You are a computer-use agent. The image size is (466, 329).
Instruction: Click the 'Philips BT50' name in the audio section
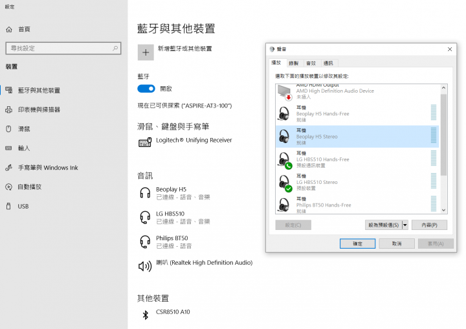[172, 238]
